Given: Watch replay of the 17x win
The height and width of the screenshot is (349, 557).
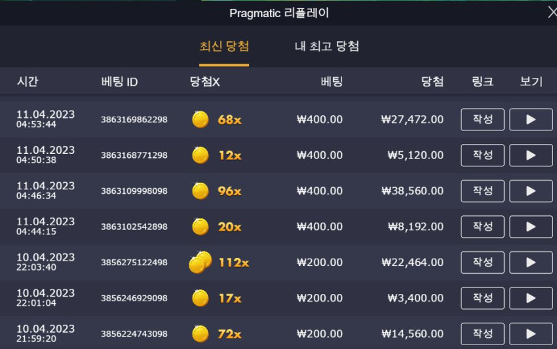Looking at the screenshot, I should click(531, 298).
